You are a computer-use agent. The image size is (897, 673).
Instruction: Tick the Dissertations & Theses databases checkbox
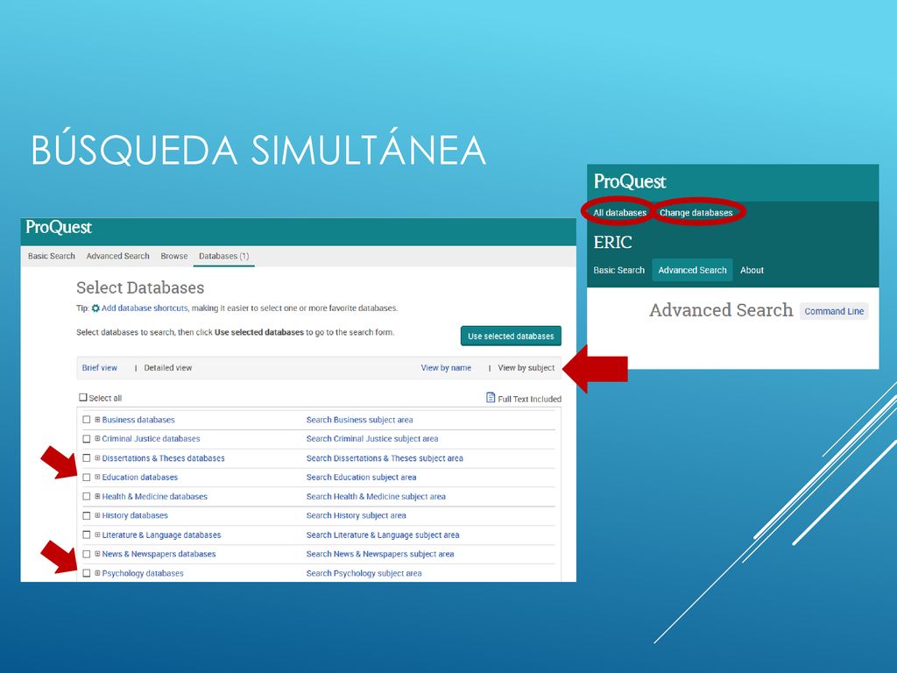click(87, 457)
